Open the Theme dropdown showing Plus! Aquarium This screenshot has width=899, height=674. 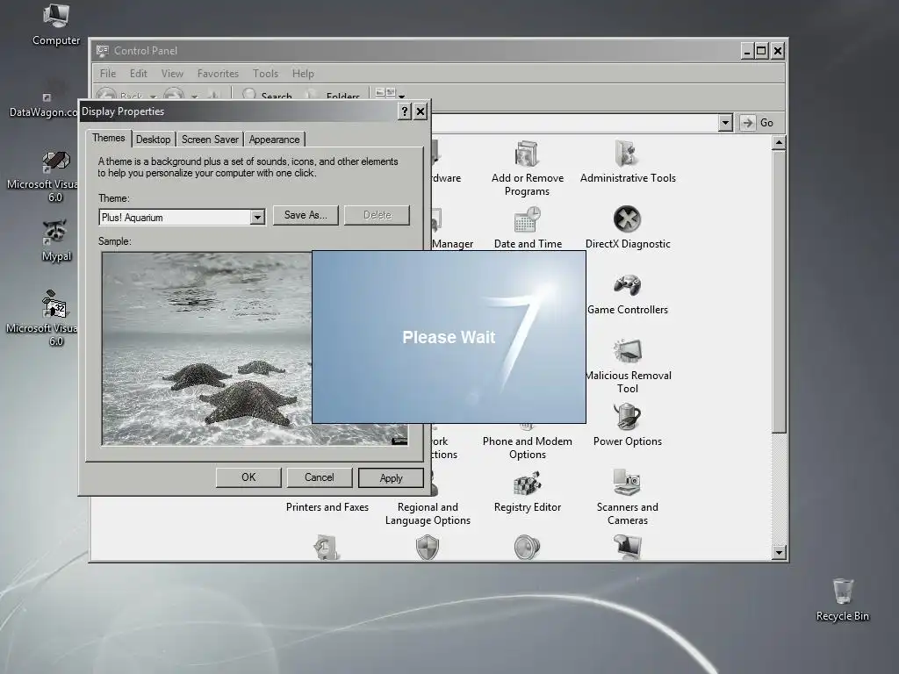[x=182, y=218]
